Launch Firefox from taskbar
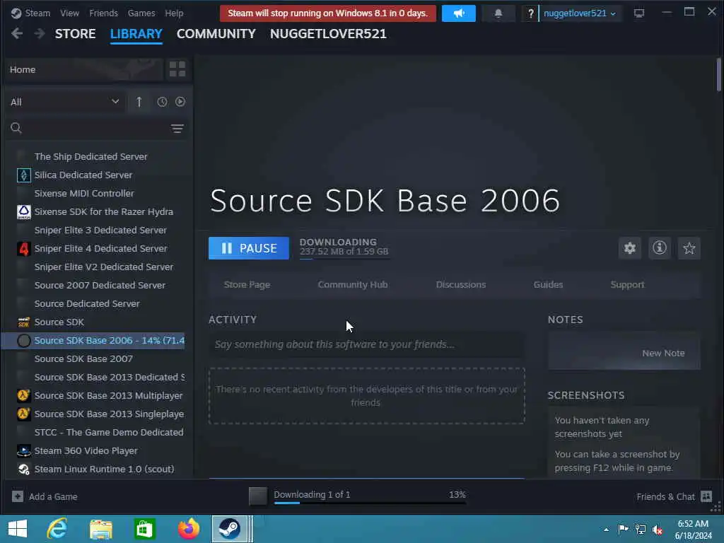Image resolution: width=724 pixels, height=543 pixels. coord(188,529)
